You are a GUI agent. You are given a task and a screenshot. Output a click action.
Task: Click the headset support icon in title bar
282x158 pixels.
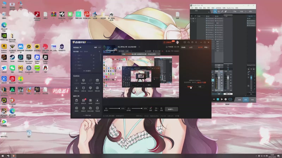point(189,42)
